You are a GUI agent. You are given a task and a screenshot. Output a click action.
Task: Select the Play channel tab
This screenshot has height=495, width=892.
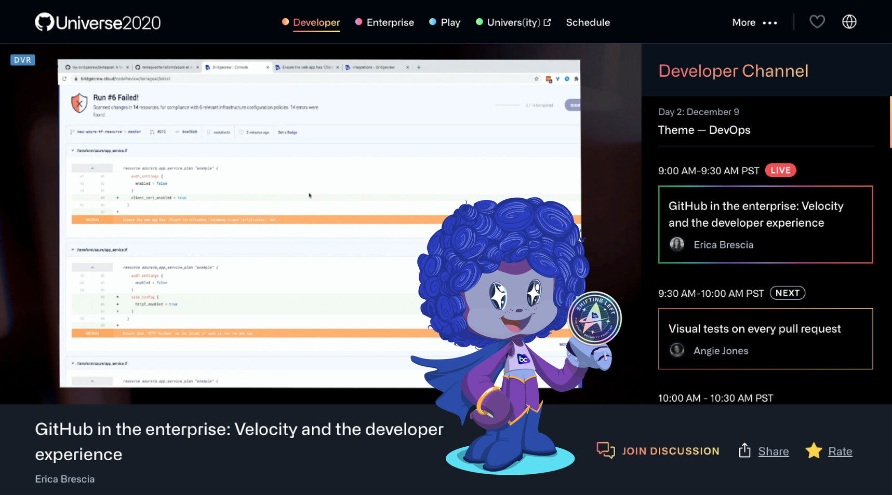tap(450, 22)
